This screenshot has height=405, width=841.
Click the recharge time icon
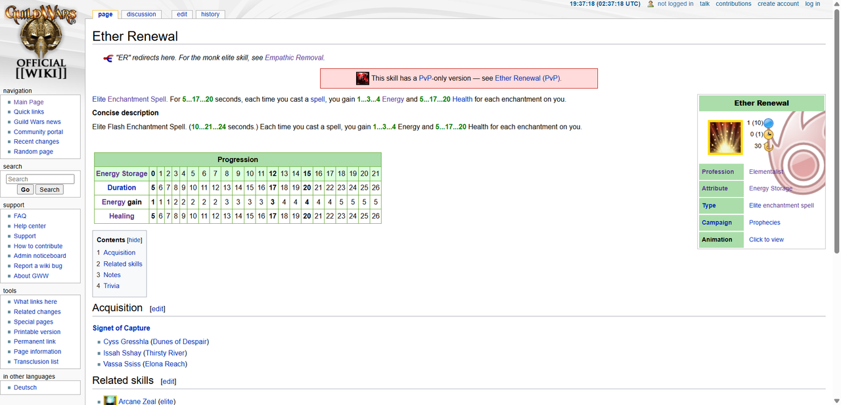(768, 146)
